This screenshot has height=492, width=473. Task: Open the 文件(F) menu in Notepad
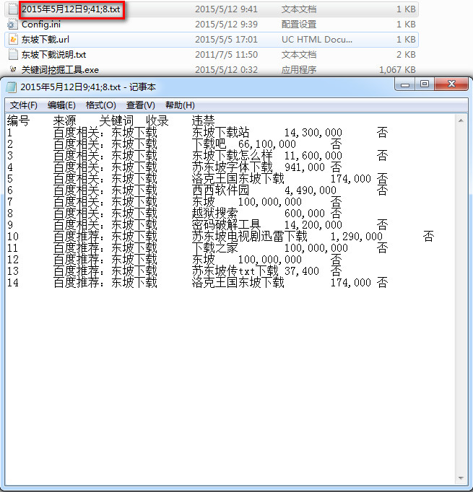click(x=24, y=105)
